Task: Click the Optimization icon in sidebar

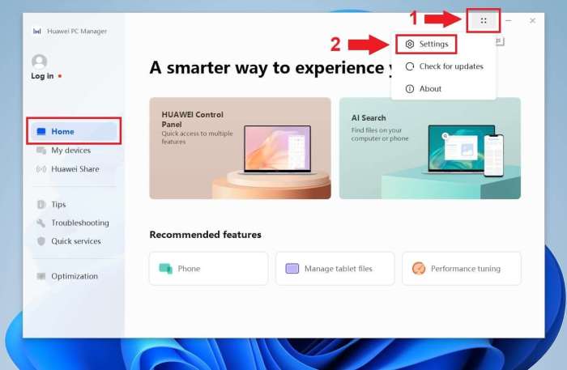Action: tap(41, 276)
